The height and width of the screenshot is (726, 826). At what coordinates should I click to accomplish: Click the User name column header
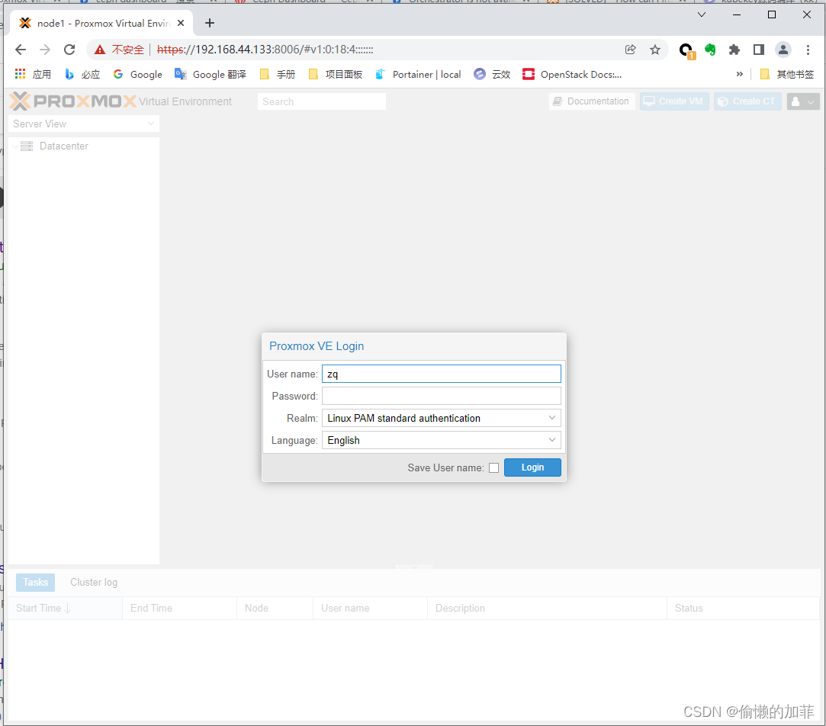pyautogui.click(x=370, y=608)
